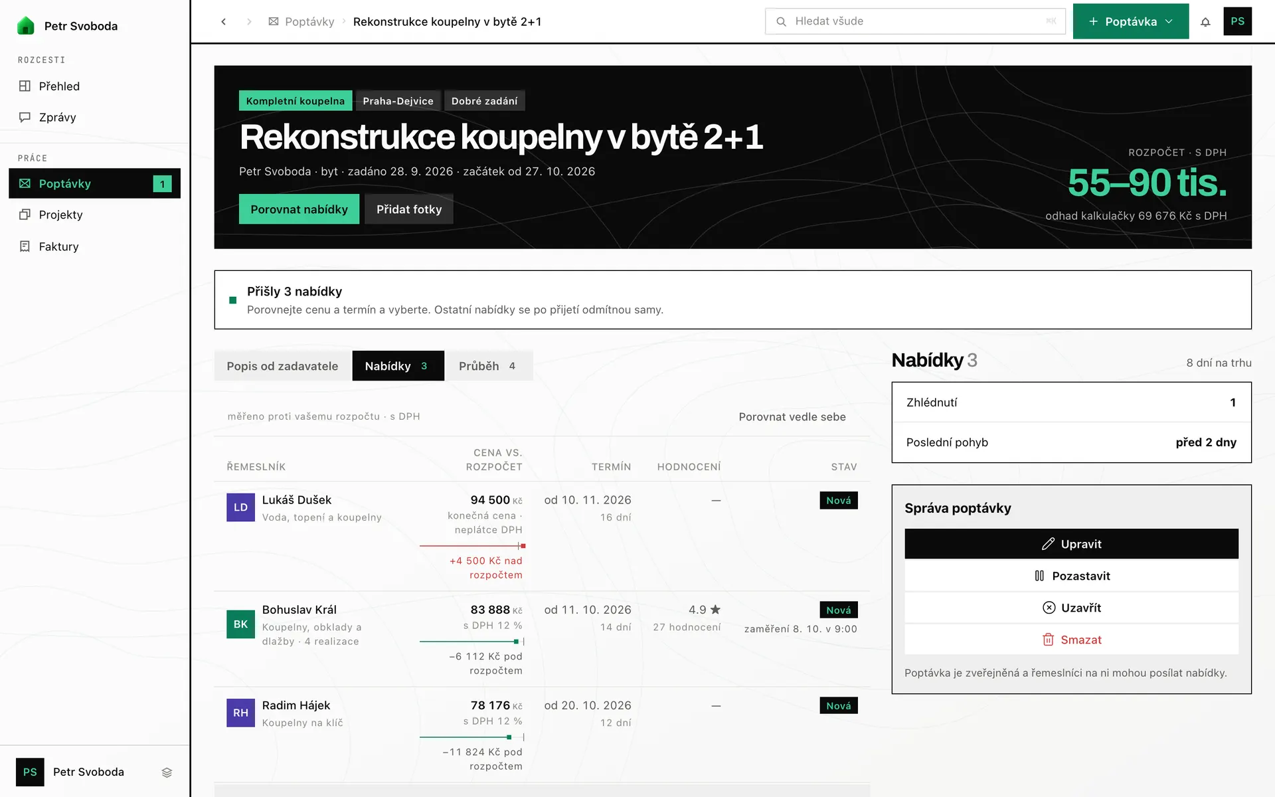Click Lukáš Dušek's red budget bar

(472, 546)
